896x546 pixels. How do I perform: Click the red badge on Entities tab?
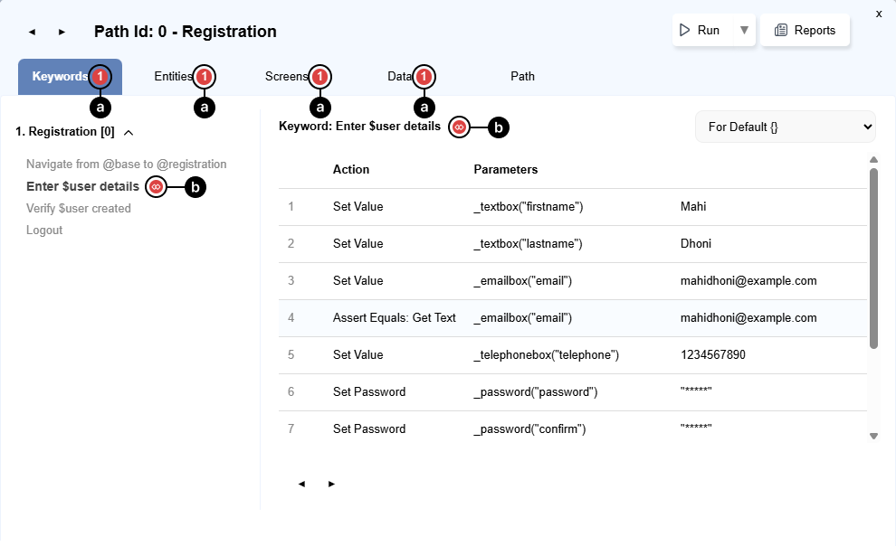pyautogui.click(x=205, y=77)
